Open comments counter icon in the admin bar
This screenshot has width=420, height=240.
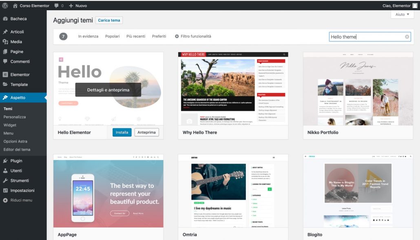[56, 5]
